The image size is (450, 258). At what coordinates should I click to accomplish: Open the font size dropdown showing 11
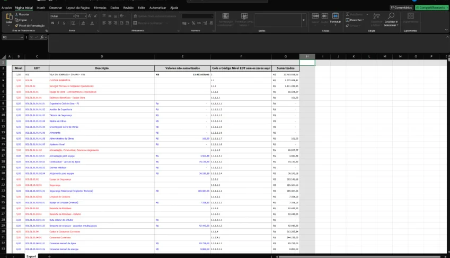point(85,16)
